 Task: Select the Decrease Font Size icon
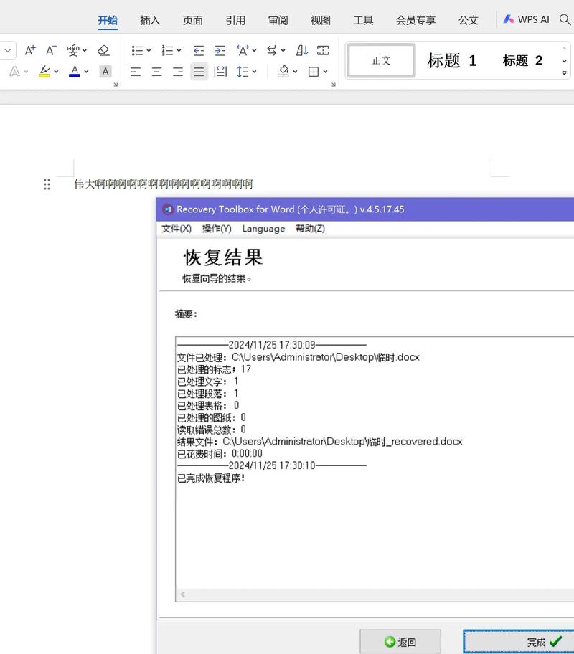(x=51, y=51)
